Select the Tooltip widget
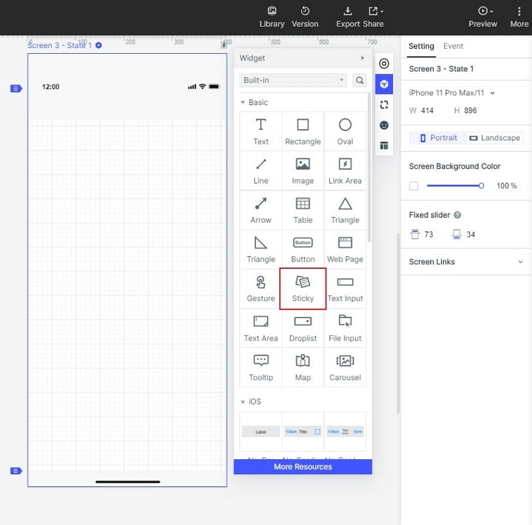532x525 pixels. pos(261,368)
